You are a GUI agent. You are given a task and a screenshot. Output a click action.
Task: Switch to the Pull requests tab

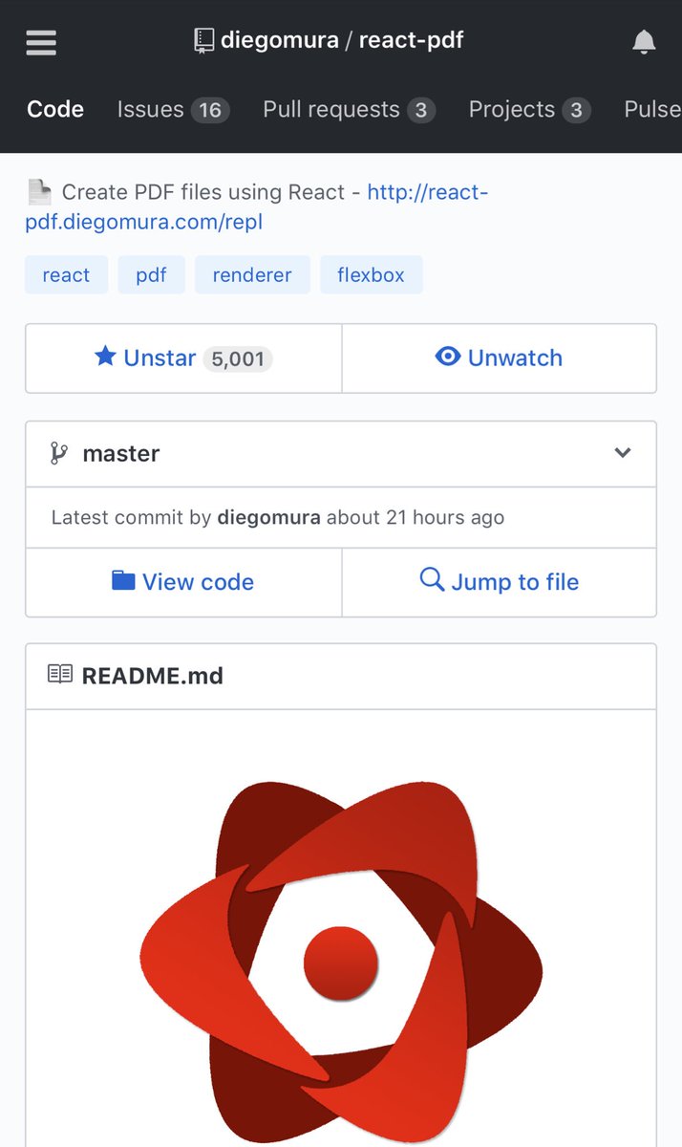349,110
